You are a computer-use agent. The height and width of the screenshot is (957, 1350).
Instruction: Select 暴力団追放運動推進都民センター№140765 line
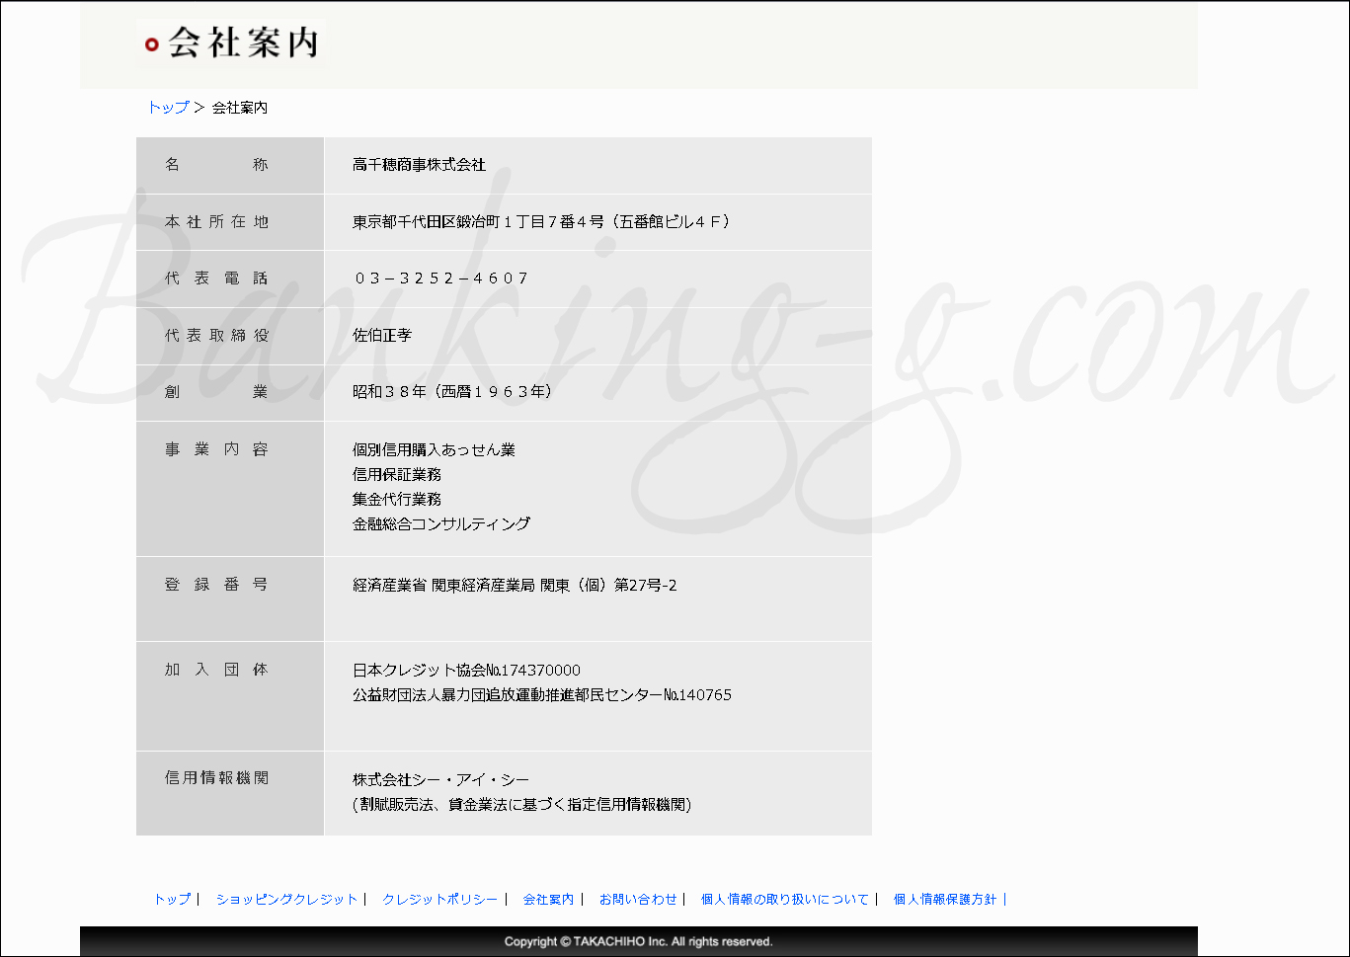[542, 695]
